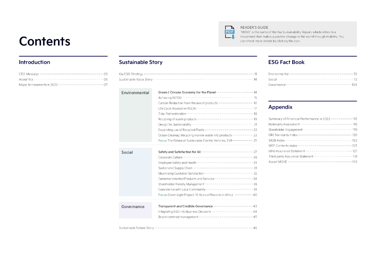The height and width of the screenshot is (266, 376).
Task: Click the Sustainable Story section heading
Action: point(141,62)
